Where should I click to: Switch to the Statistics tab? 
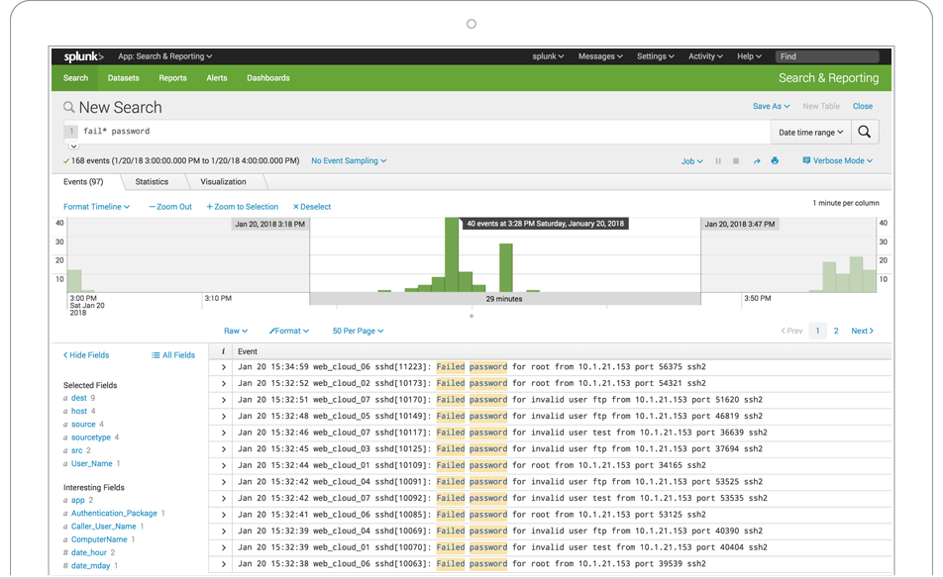point(152,182)
